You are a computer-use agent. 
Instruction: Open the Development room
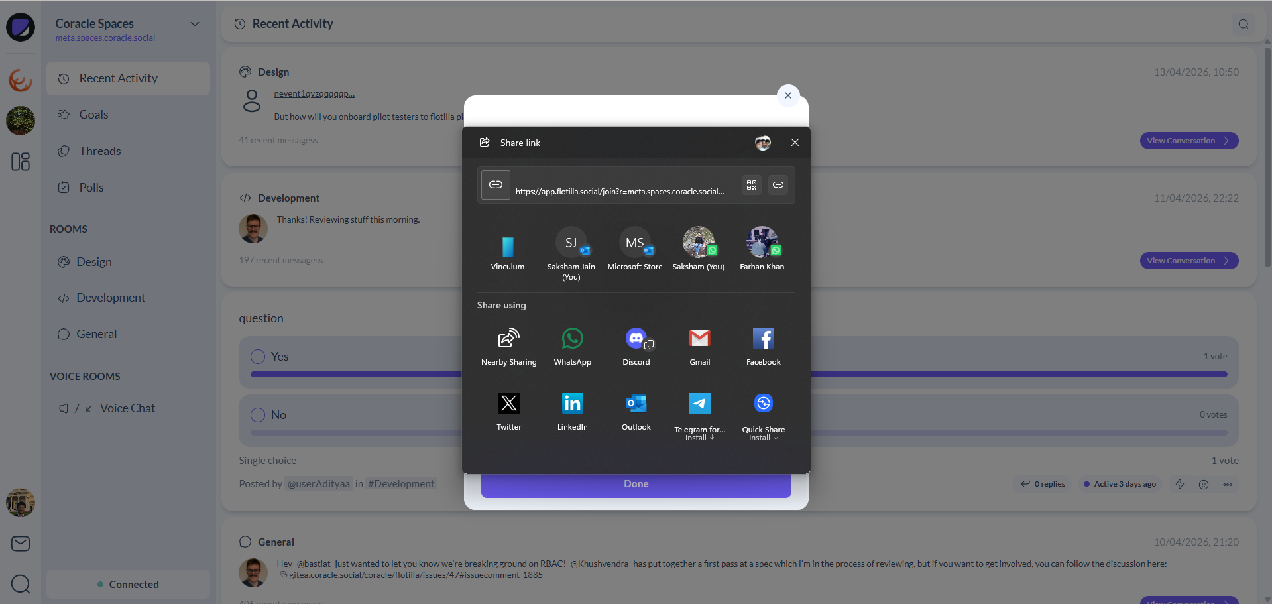(x=128, y=298)
